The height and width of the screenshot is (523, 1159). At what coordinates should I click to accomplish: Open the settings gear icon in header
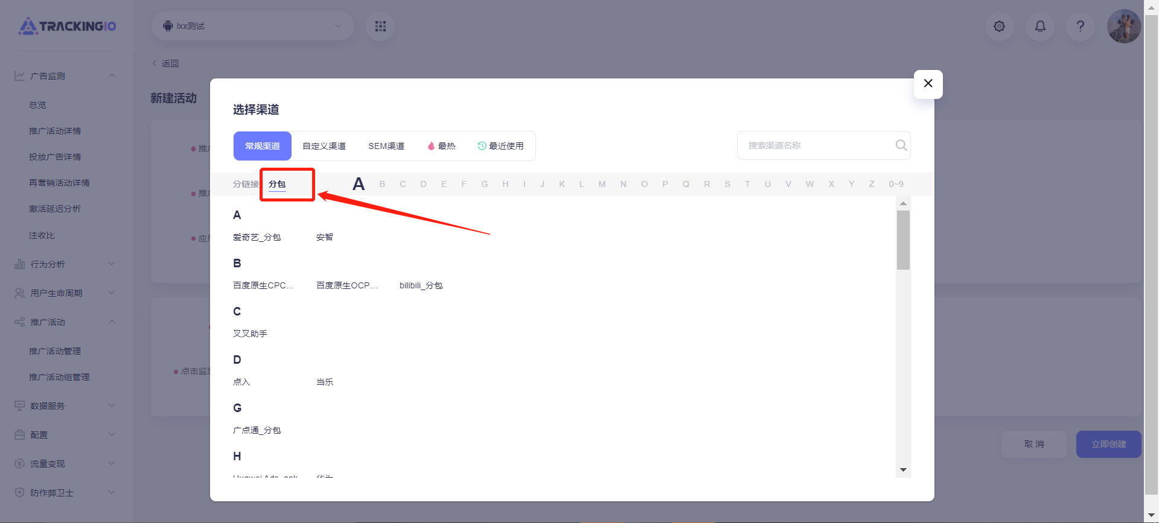[x=999, y=27]
